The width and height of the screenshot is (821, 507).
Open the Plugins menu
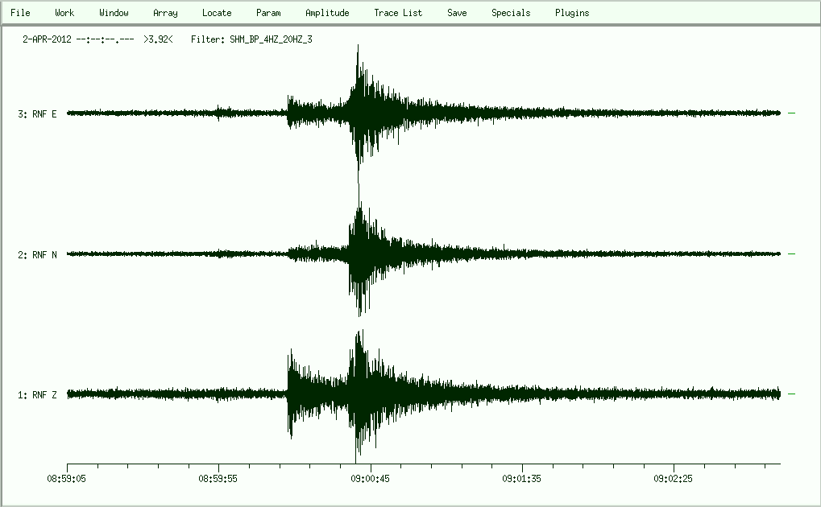(572, 13)
